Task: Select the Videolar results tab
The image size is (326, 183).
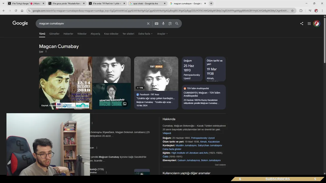Action: click(x=82, y=34)
